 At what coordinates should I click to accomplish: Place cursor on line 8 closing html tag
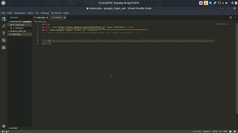coord(46,44)
